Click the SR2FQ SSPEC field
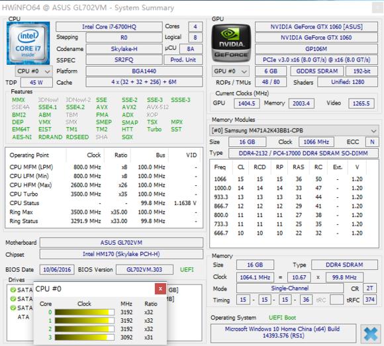Screen dimensions: 384x346 click(124, 60)
